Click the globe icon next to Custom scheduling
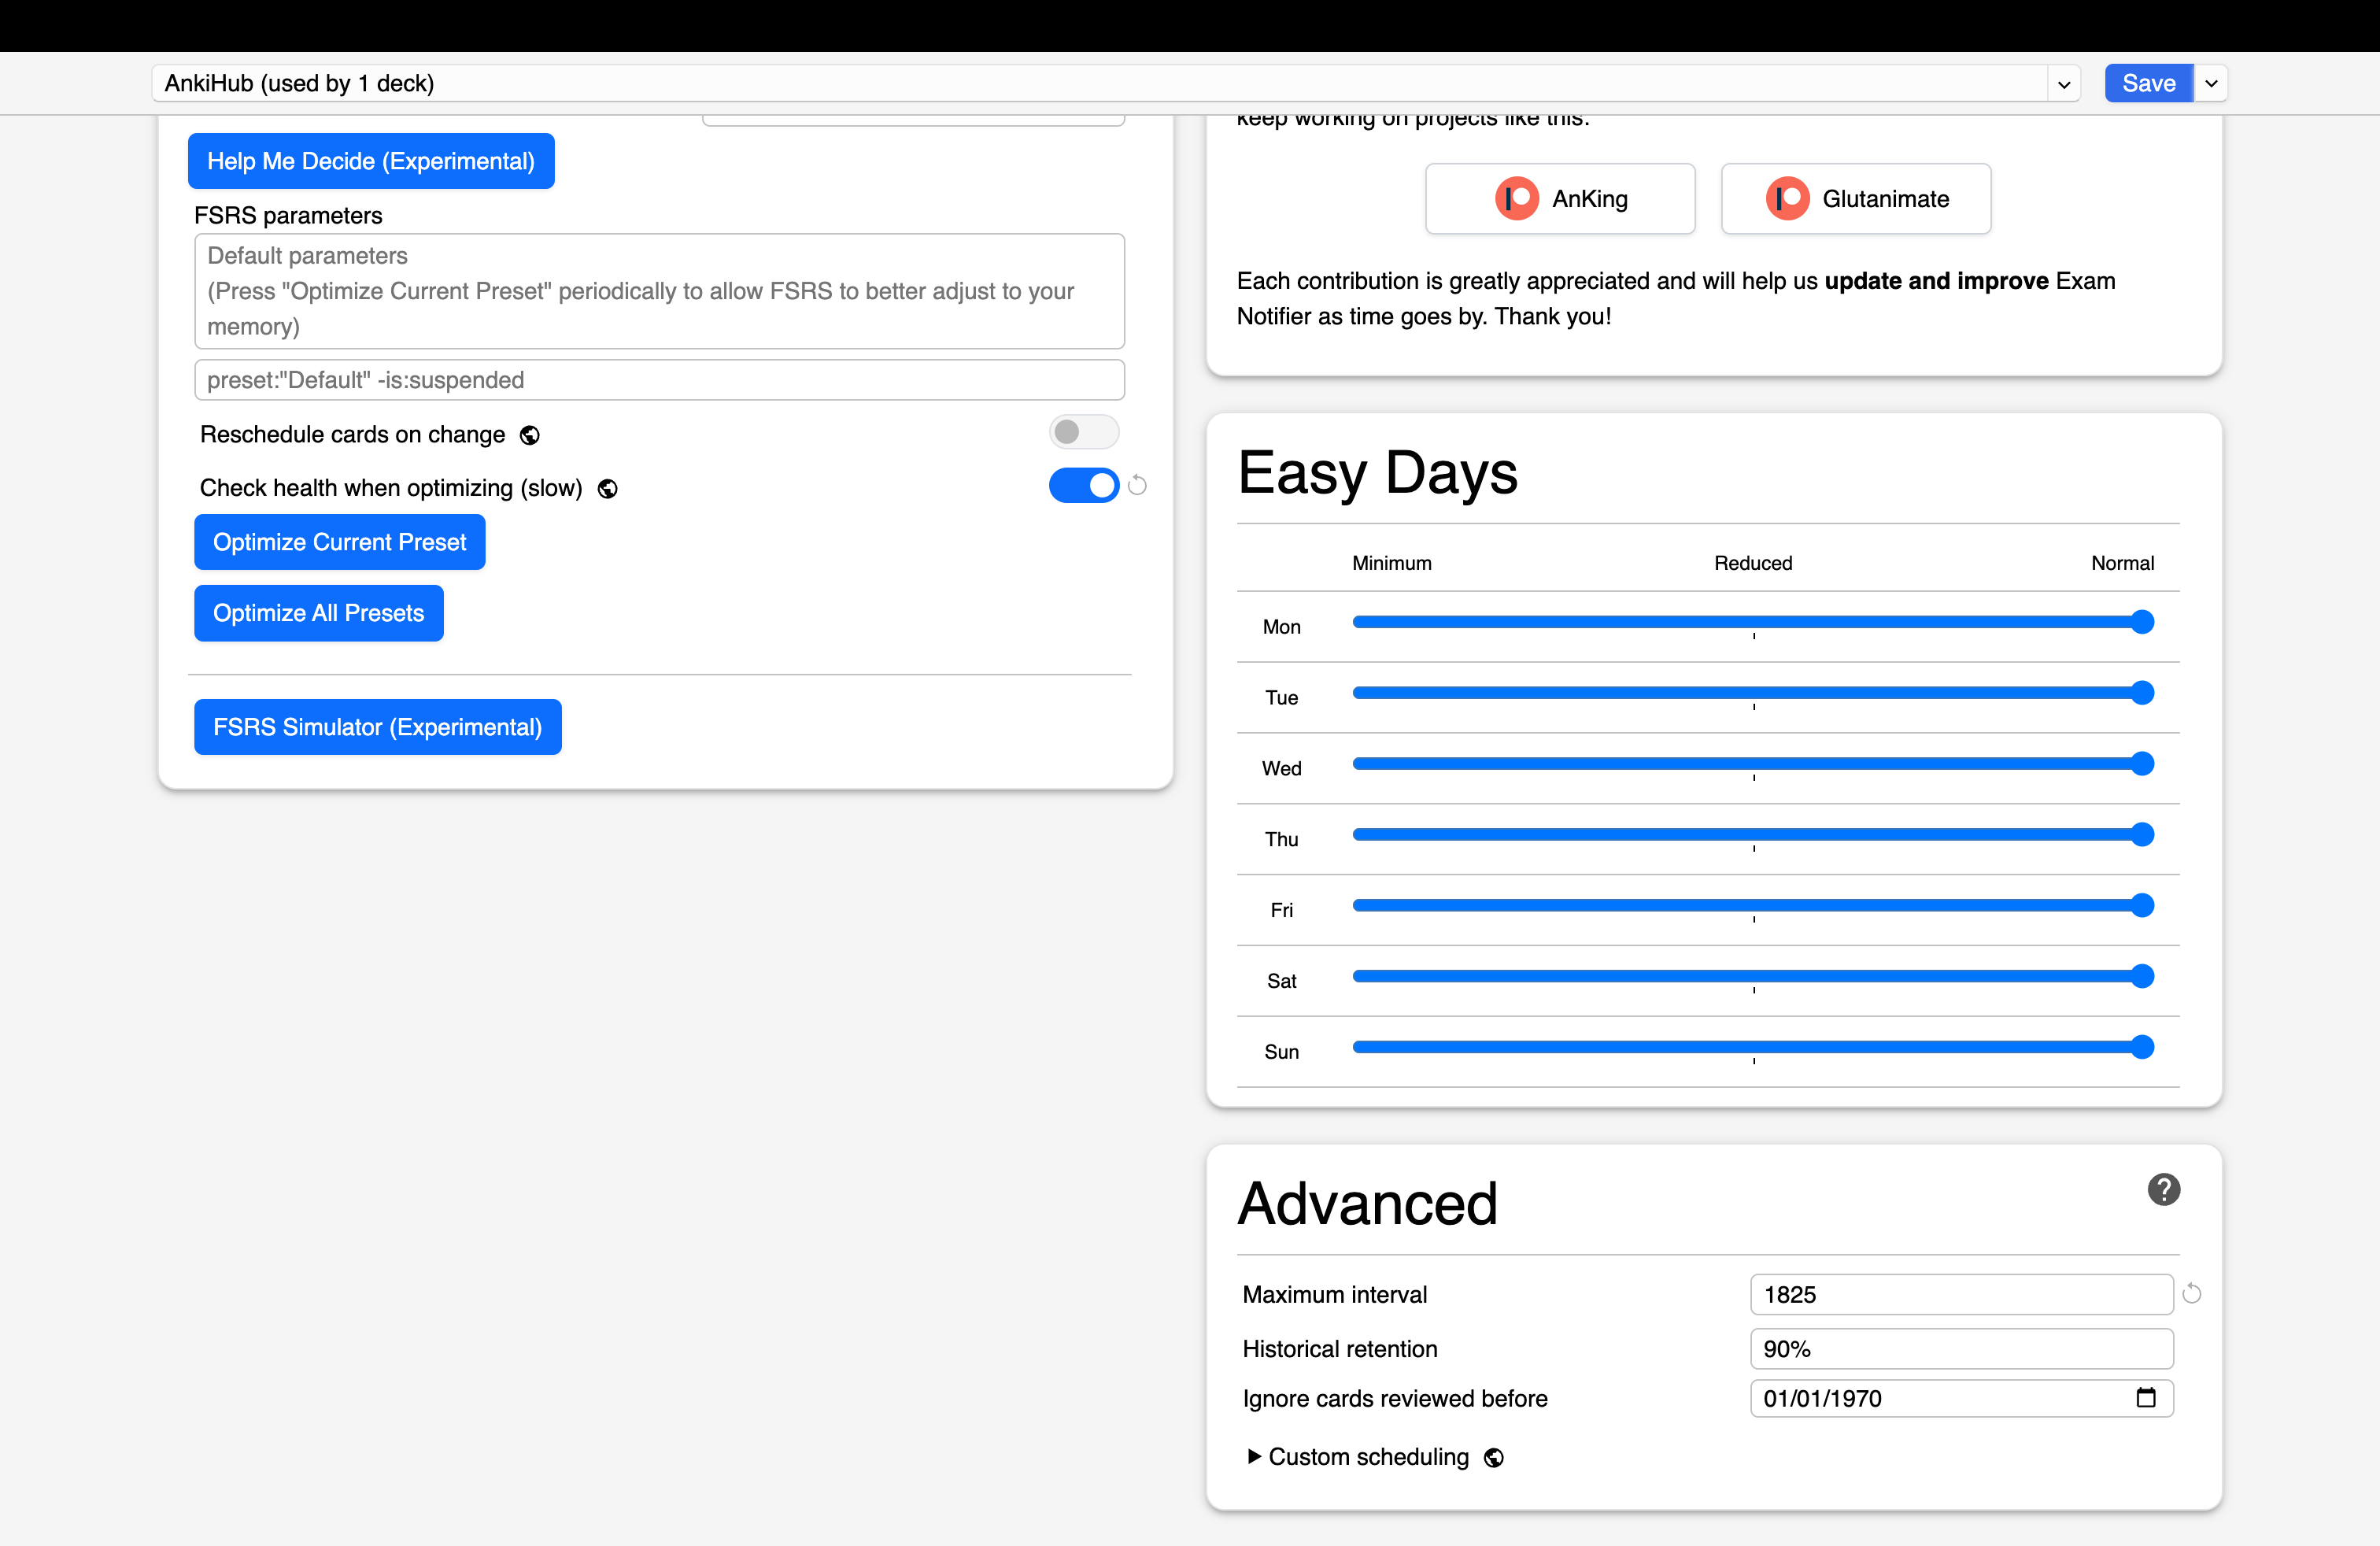2380x1546 pixels. coord(1493,1458)
